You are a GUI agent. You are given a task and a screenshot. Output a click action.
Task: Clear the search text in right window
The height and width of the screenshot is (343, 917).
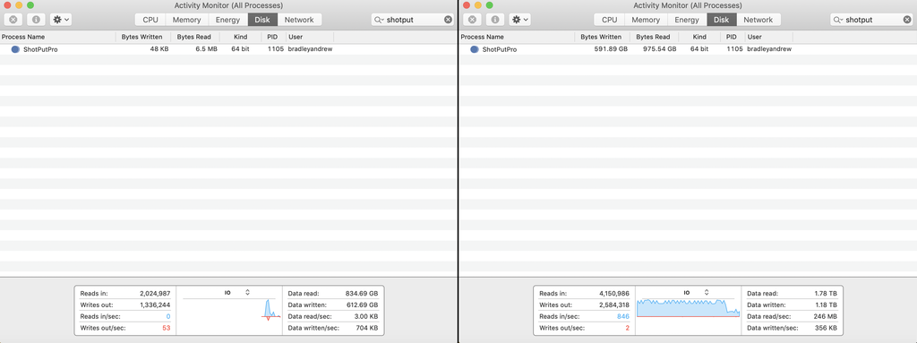(907, 20)
